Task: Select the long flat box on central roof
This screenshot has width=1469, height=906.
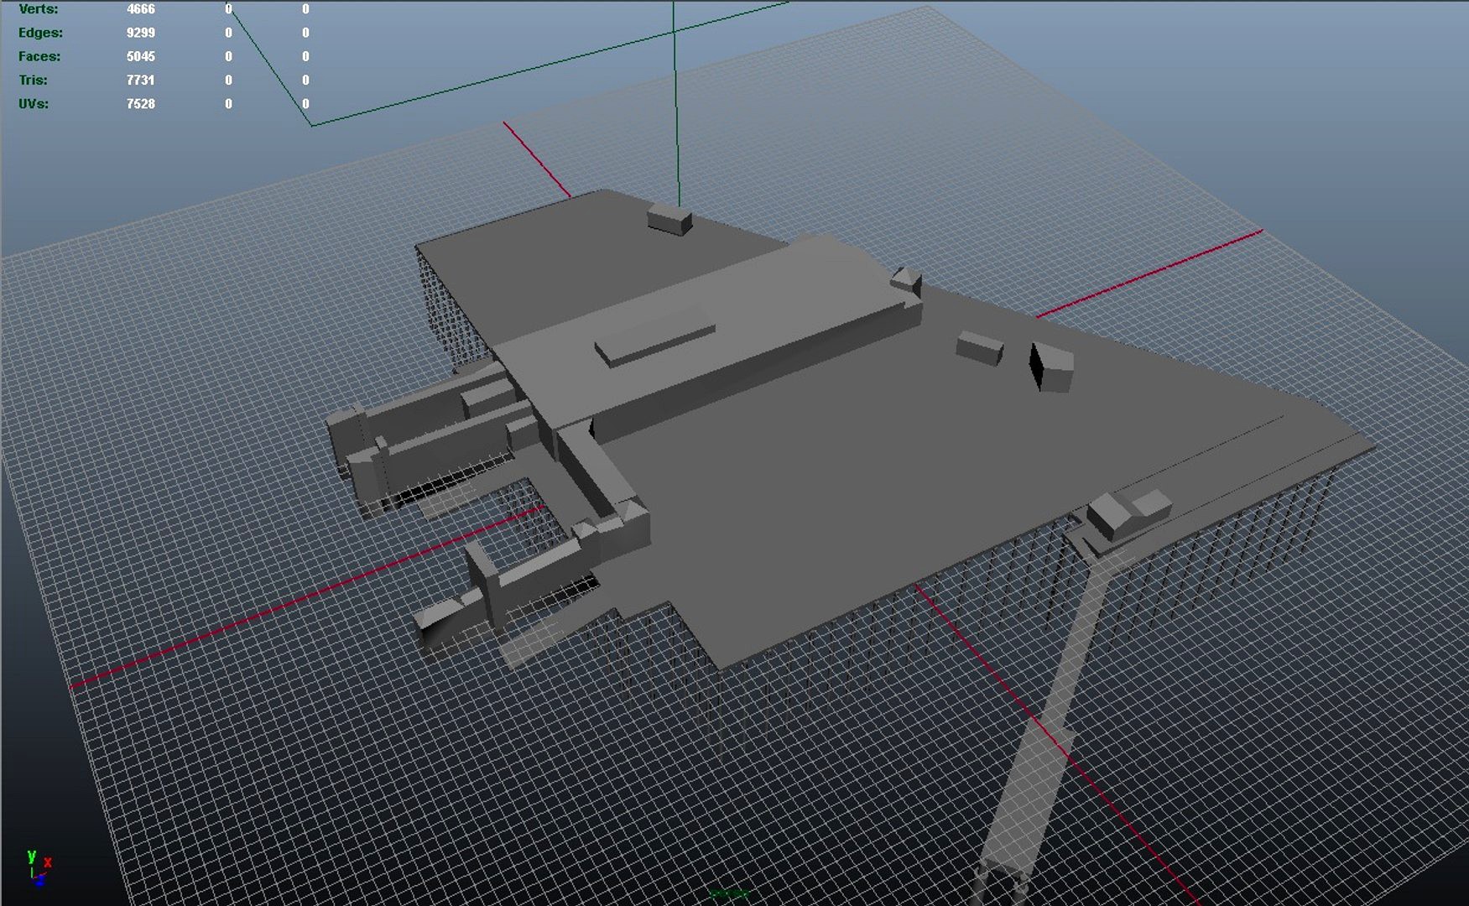Action: (655, 335)
